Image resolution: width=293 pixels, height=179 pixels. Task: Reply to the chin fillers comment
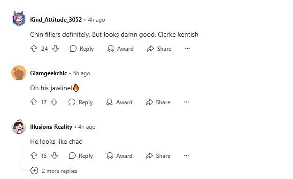(x=82, y=49)
